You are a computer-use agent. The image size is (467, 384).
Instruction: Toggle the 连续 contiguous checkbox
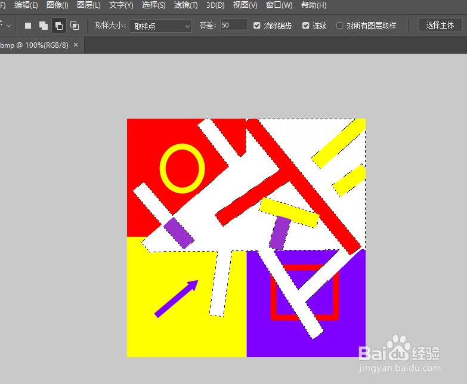tap(305, 26)
